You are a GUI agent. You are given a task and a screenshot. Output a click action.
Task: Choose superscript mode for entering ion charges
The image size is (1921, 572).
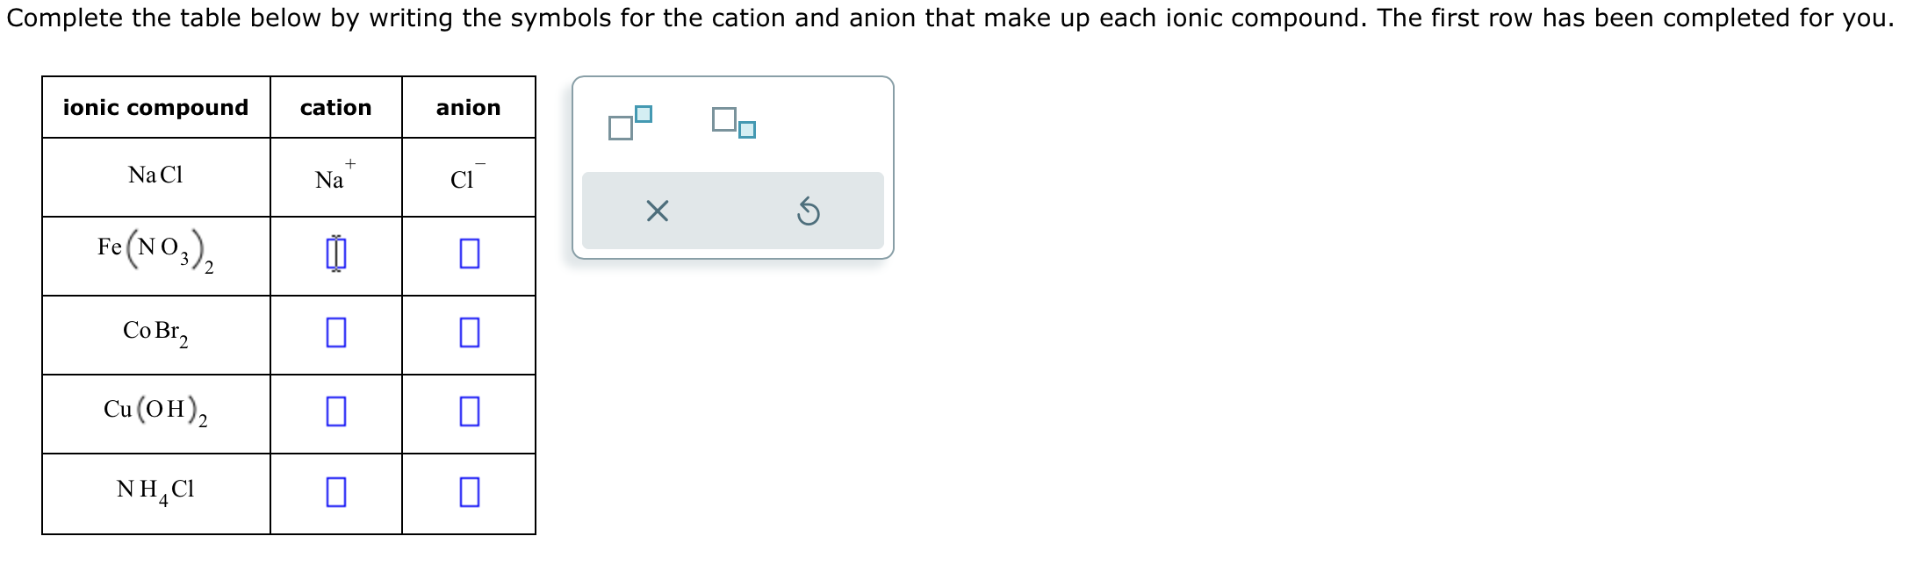628,123
